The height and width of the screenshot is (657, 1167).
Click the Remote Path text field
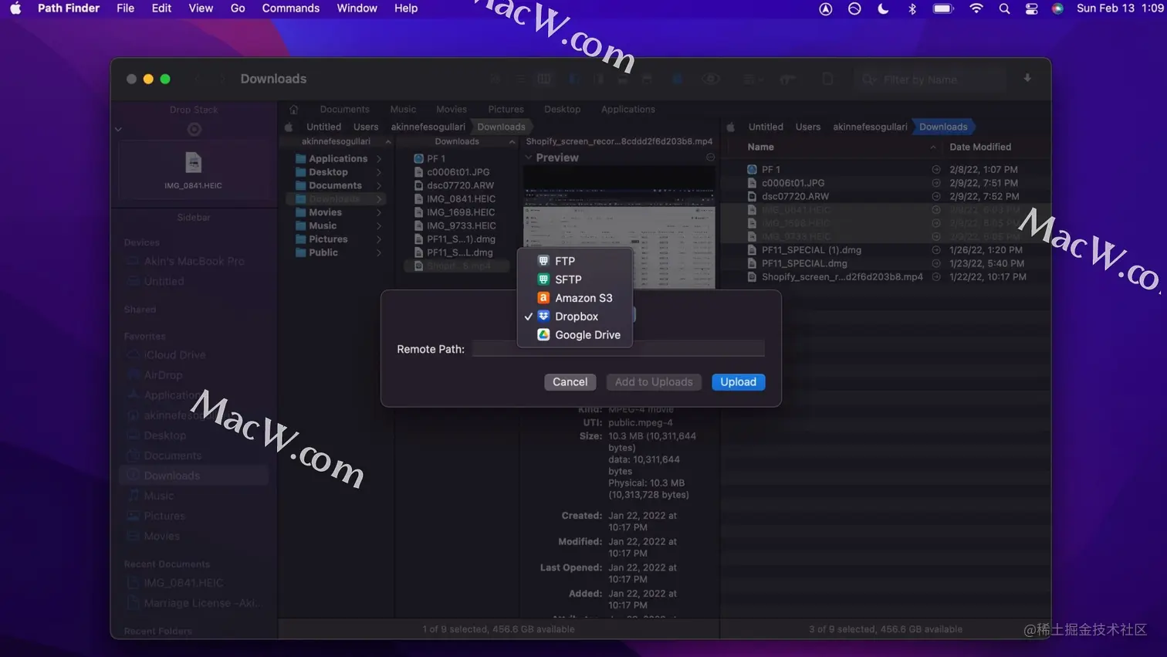coord(618,349)
